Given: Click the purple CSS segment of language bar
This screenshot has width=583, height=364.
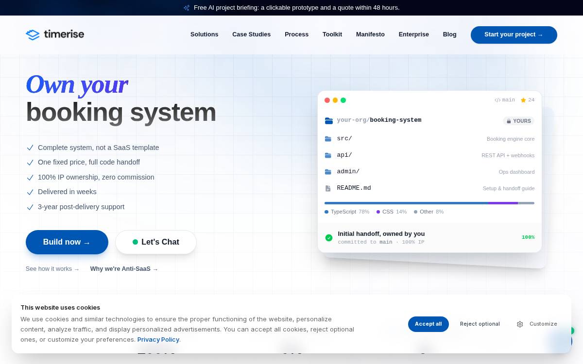Looking at the screenshot, I should (x=503, y=203).
